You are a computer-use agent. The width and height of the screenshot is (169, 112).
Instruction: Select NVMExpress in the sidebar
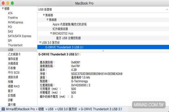point(15,22)
